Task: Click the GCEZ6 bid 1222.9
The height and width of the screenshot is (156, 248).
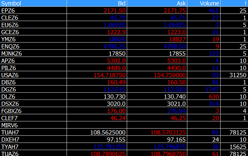Action: click(x=116, y=32)
